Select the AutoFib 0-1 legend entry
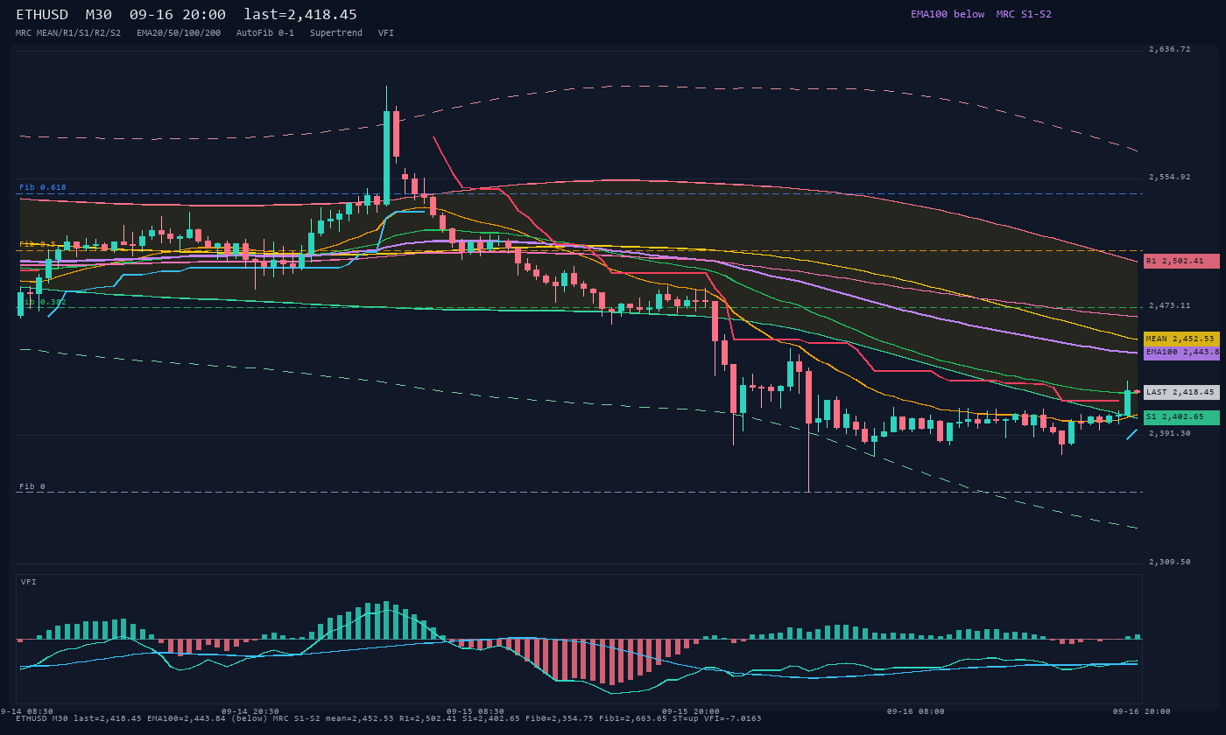This screenshot has height=735, width=1226. (265, 32)
